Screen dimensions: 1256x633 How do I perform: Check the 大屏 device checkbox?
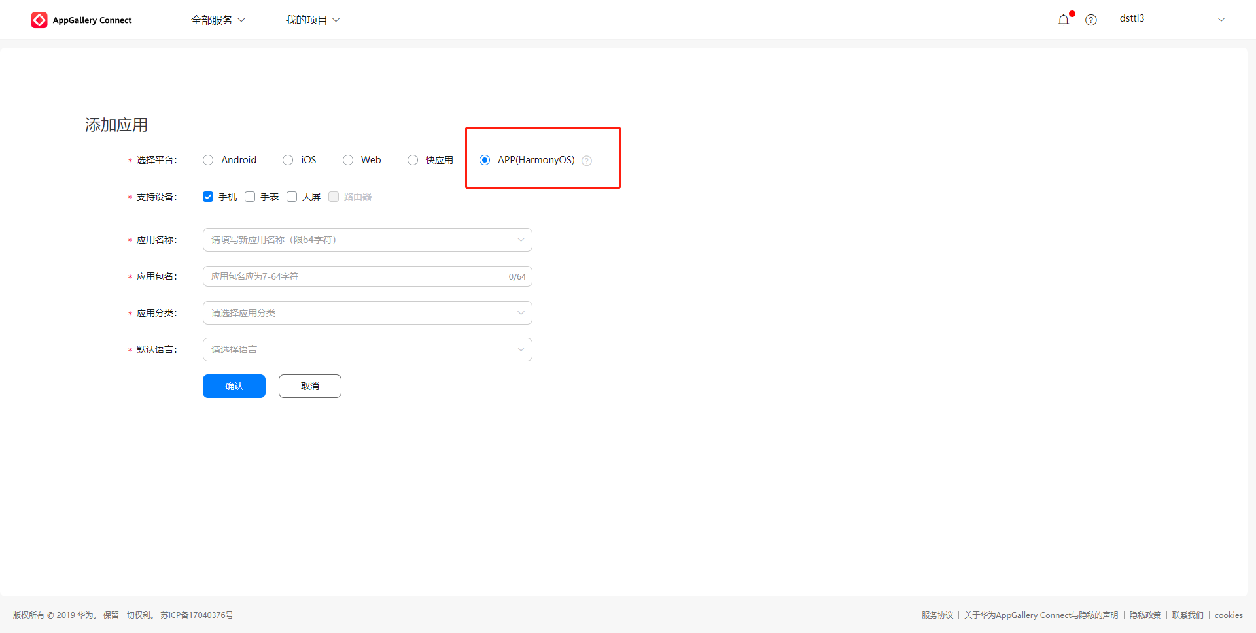[292, 197]
